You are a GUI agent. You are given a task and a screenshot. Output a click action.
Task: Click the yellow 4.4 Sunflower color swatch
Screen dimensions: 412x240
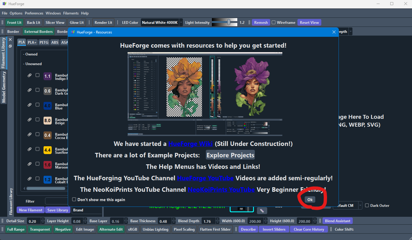click(47, 150)
